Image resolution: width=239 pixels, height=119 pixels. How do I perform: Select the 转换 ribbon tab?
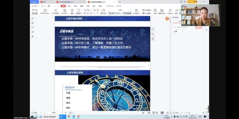tap(100, 6)
